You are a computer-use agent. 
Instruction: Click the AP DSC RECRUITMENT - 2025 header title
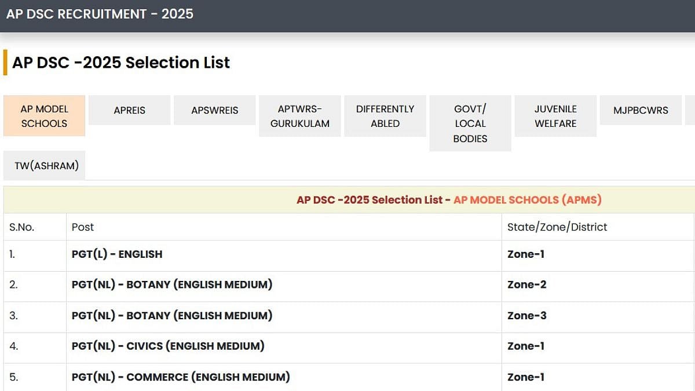pos(100,14)
